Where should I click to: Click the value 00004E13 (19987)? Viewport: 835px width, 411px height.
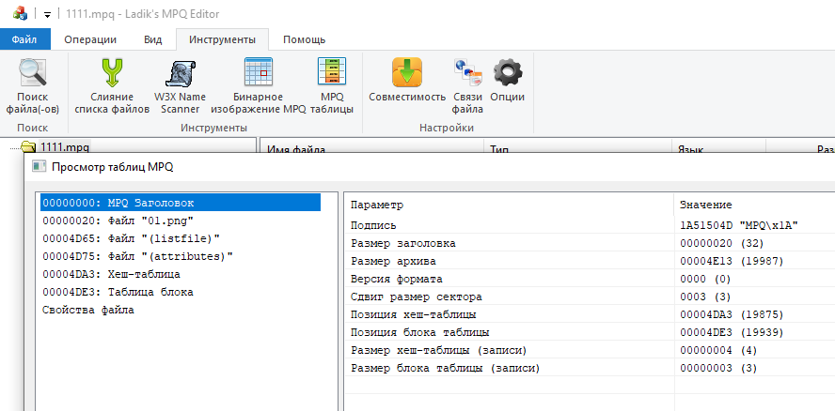pos(733,261)
